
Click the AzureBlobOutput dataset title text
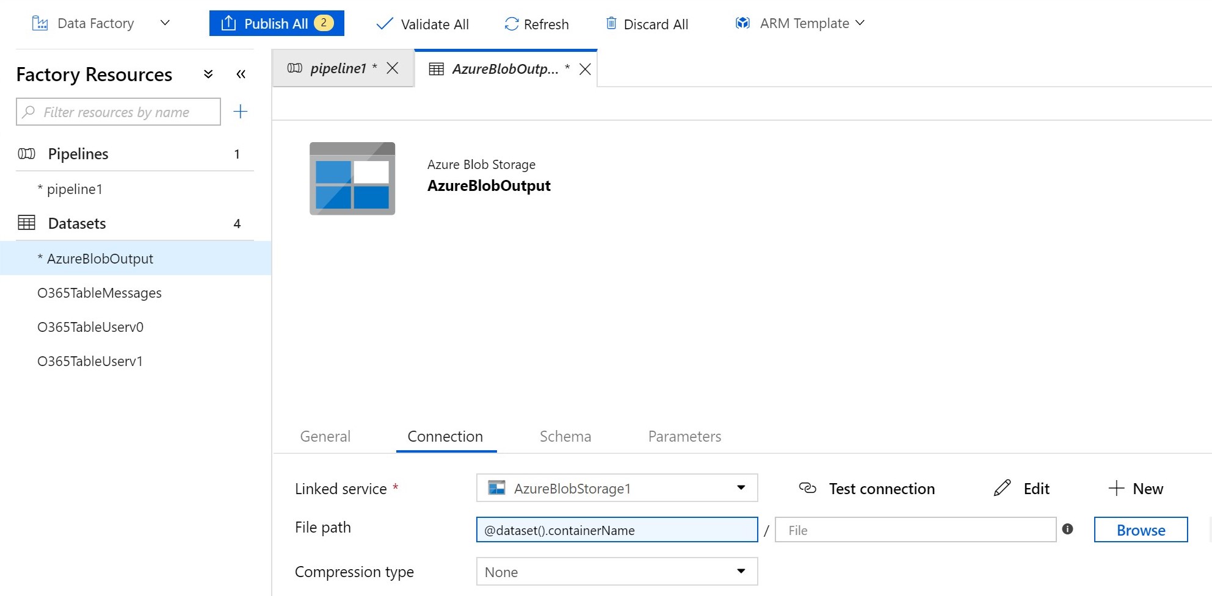click(x=489, y=185)
